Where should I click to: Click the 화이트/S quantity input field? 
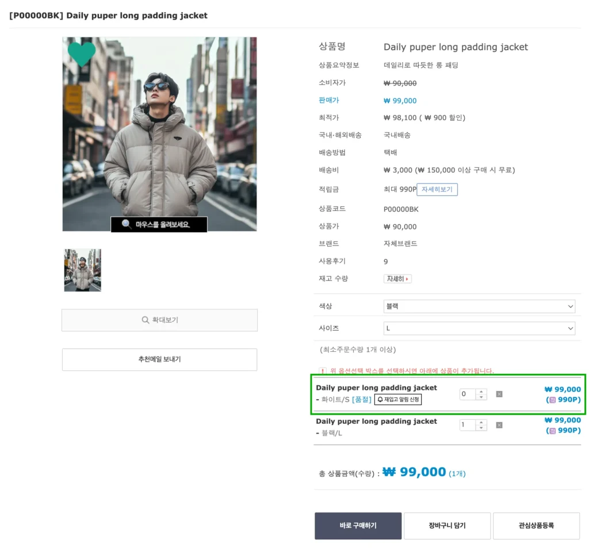[x=466, y=394]
